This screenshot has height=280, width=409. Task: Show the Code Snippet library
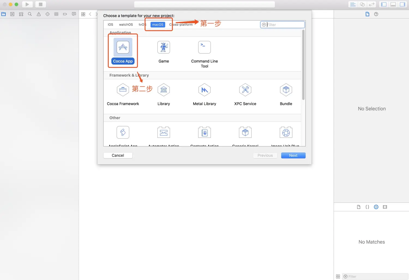point(367,207)
